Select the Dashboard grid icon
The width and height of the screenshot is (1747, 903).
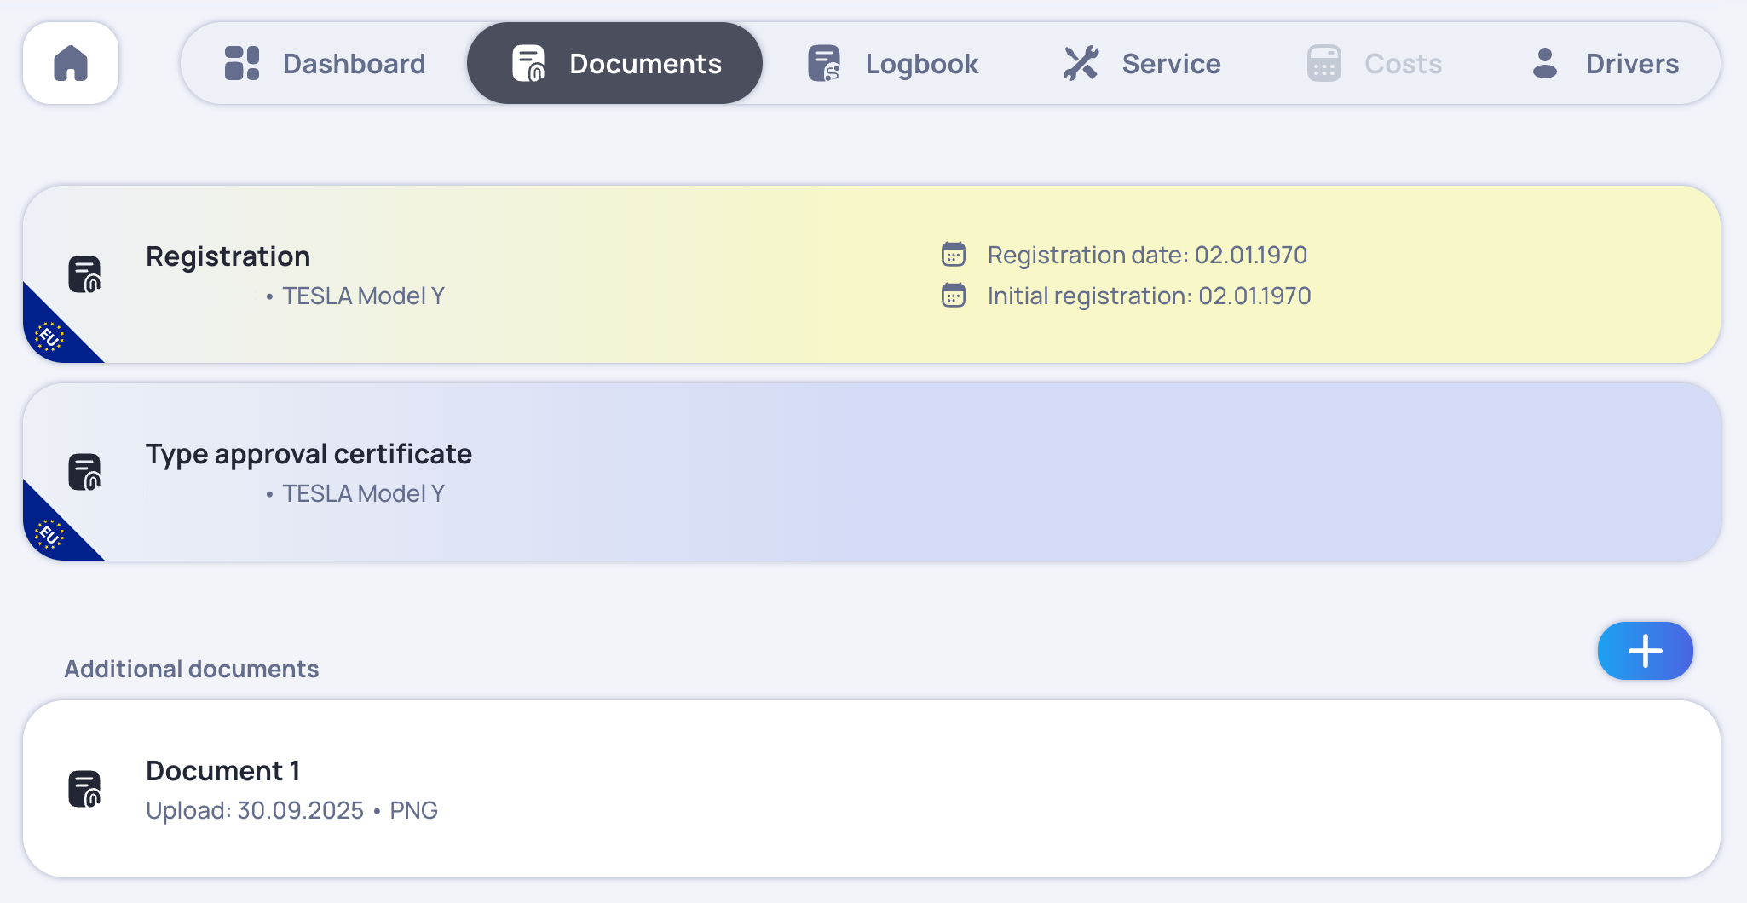point(241,63)
